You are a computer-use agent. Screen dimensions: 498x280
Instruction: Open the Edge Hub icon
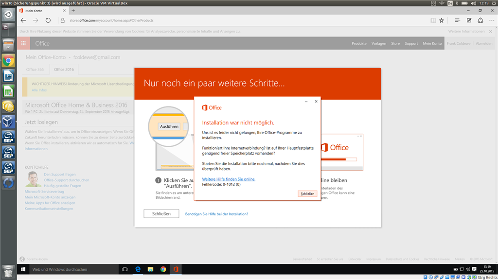point(457,20)
